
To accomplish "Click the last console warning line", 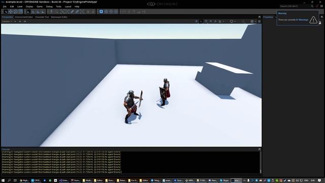I will [x=61, y=172].
